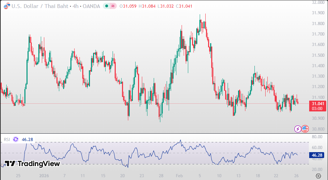Open chart settings via the bottom-right gear icon
The height and width of the screenshot is (180, 328).
click(318, 175)
